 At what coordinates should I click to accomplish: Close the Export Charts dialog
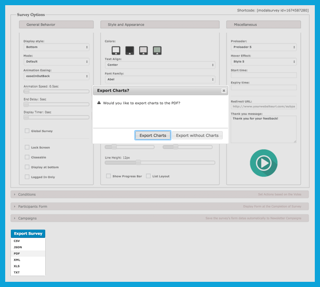[x=224, y=91]
